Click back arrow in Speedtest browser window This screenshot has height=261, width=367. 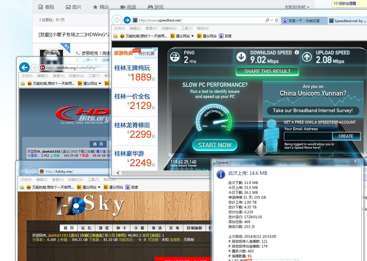(117, 20)
